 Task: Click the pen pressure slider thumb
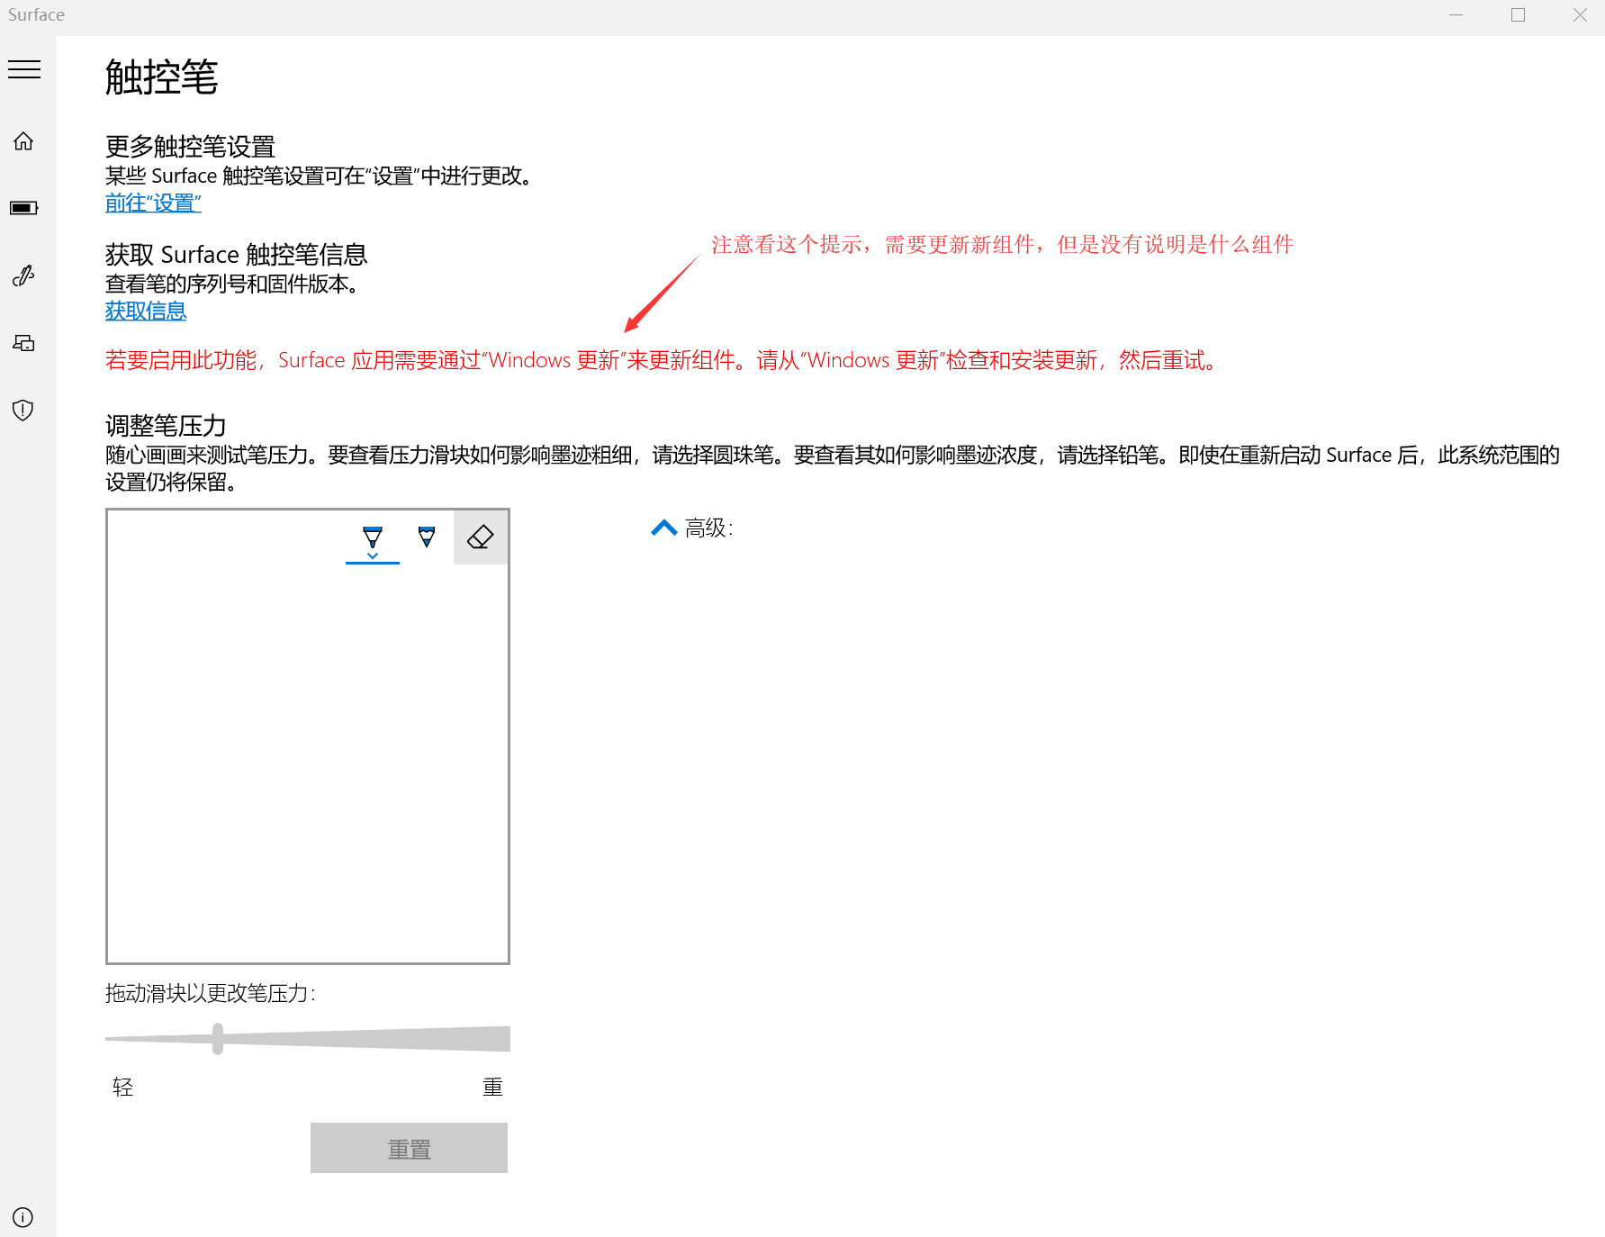(218, 1039)
